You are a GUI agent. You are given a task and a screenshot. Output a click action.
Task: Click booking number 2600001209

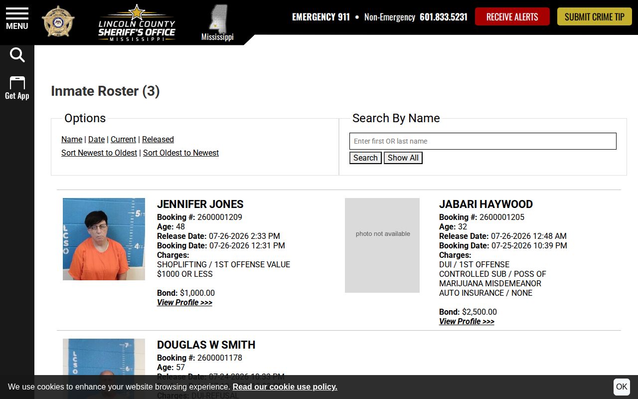click(220, 217)
